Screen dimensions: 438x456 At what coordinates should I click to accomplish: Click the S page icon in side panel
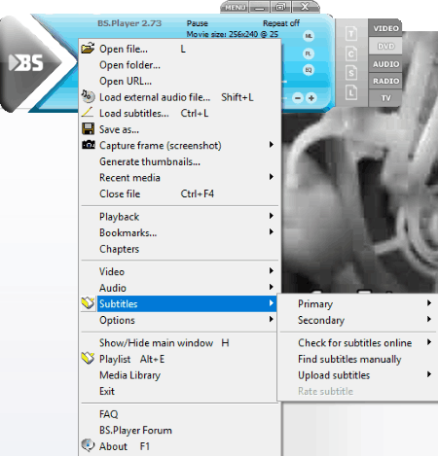pos(351,73)
